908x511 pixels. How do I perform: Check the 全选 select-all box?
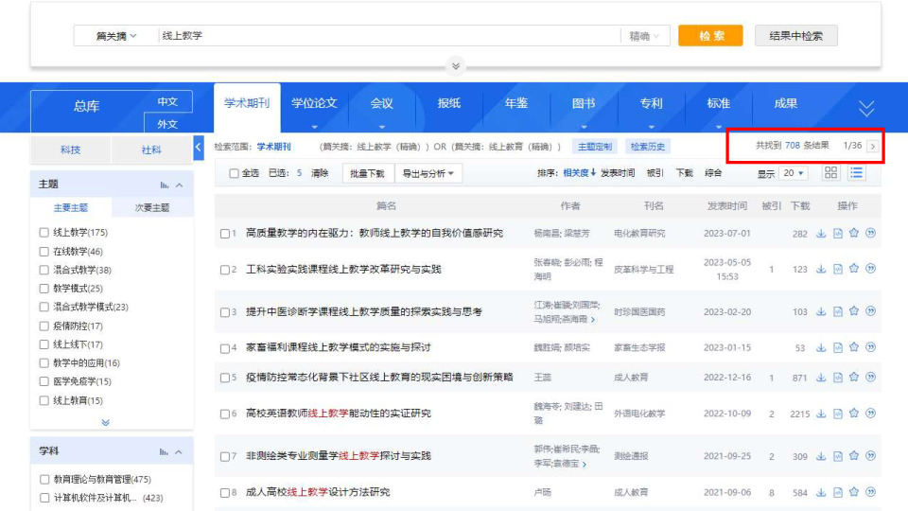[234, 173]
